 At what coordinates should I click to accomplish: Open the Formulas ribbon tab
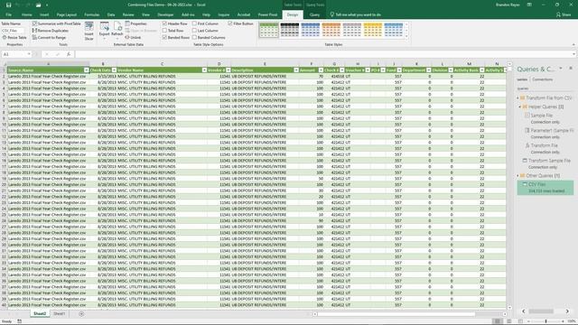[92, 14]
